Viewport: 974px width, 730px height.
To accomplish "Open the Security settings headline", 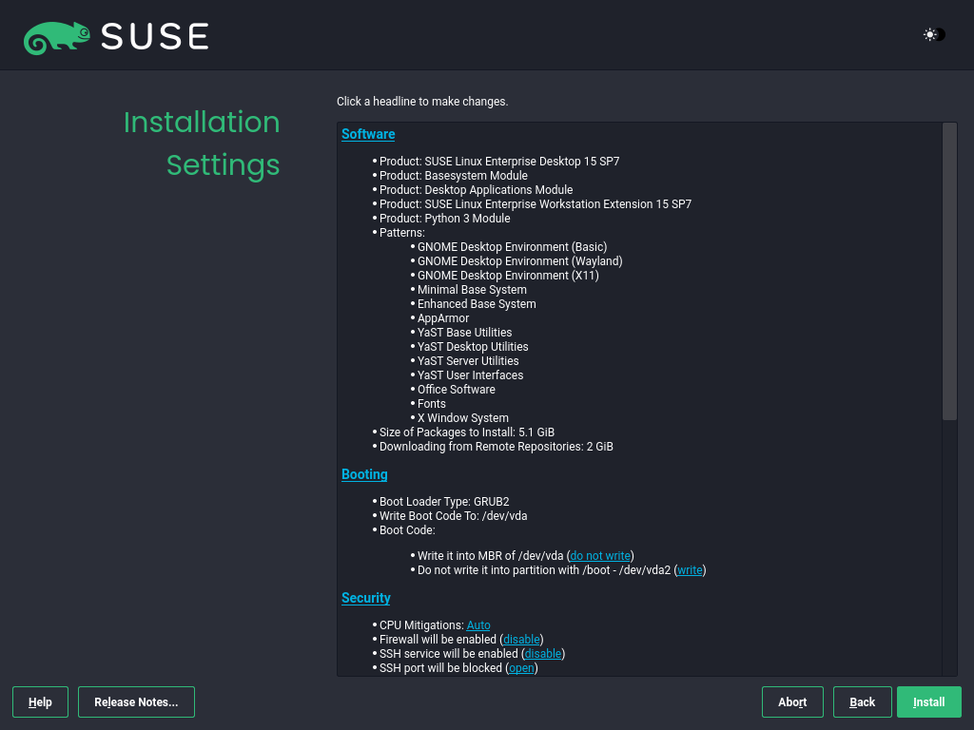I will [x=365, y=598].
